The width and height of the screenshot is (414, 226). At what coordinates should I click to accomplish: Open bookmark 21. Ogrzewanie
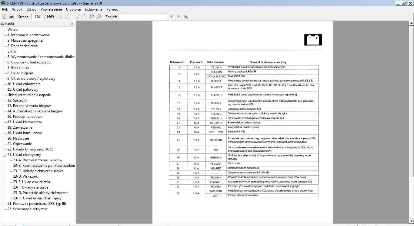point(20,144)
